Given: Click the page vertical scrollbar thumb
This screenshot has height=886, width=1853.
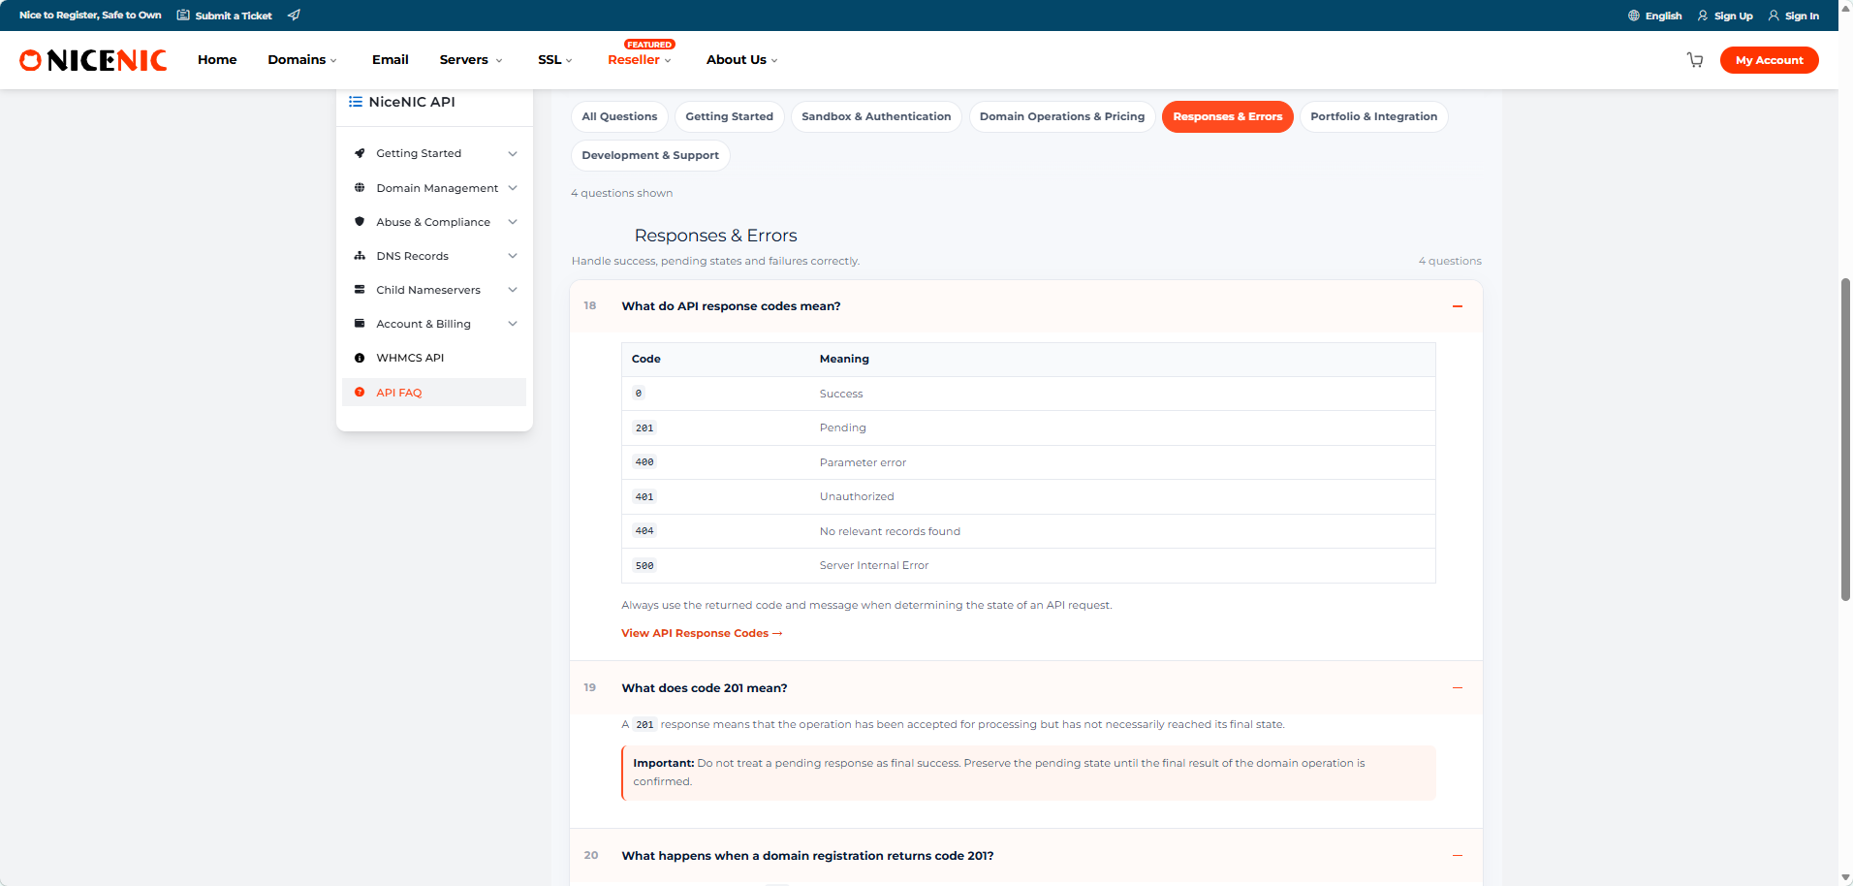Looking at the screenshot, I should (1845, 439).
